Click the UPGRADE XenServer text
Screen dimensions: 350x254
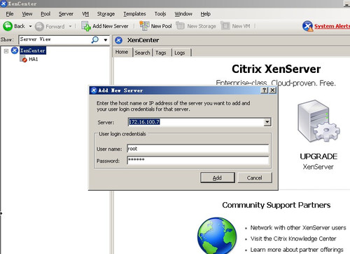(x=318, y=161)
